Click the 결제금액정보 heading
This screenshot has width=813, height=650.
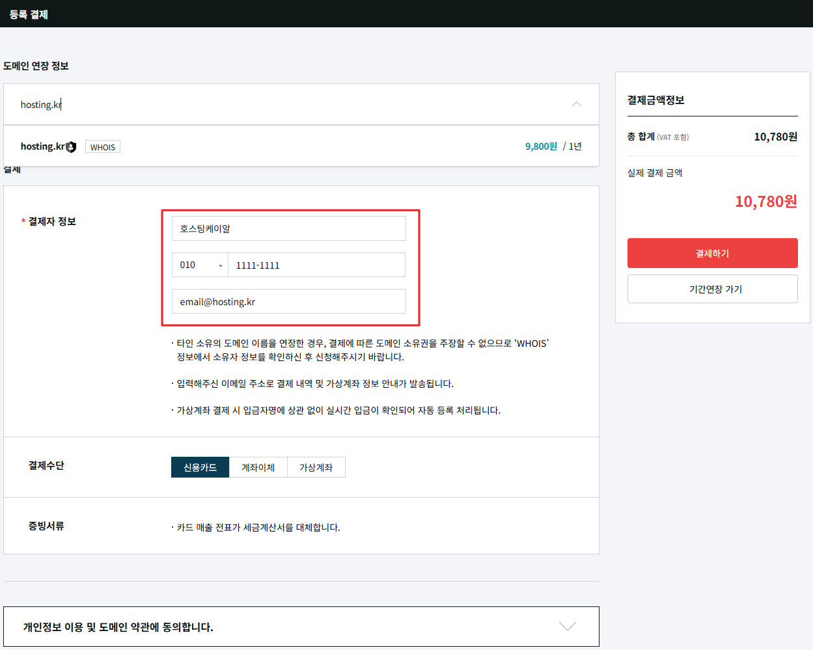point(655,100)
